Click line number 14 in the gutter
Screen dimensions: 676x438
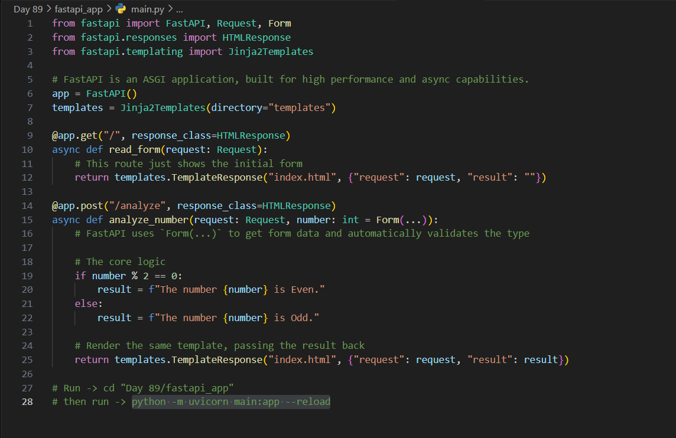(27, 206)
